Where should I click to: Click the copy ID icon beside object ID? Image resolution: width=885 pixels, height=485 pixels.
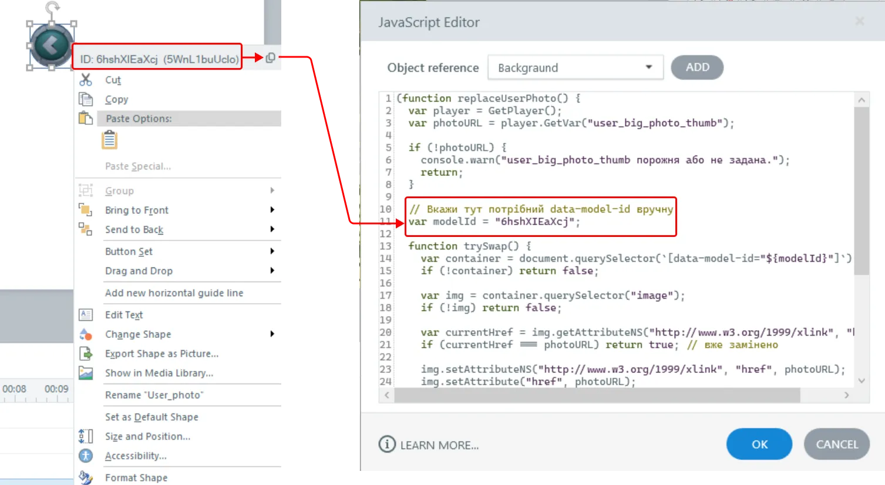[270, 57]
